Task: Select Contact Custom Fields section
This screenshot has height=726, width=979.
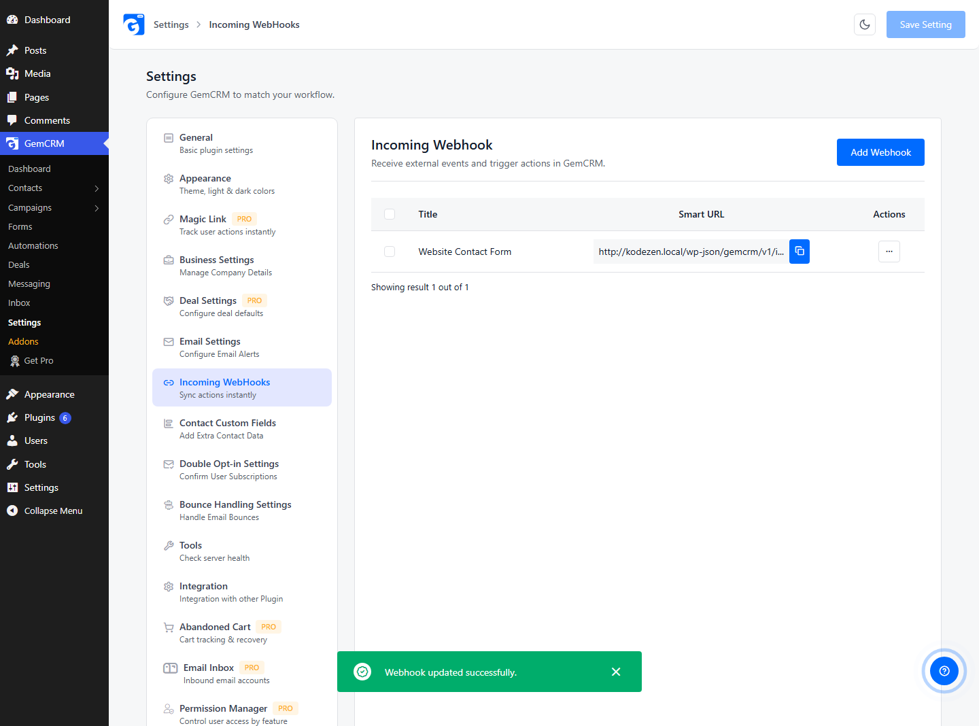Action: coord(242,428)
